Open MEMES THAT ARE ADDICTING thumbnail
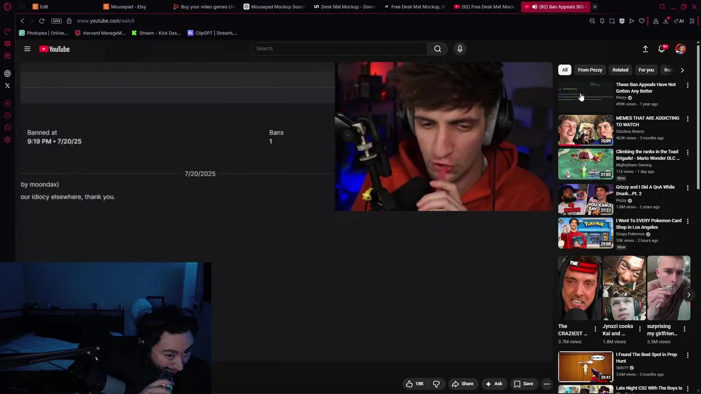Screen dimensions: 701x394 (585, 130)
